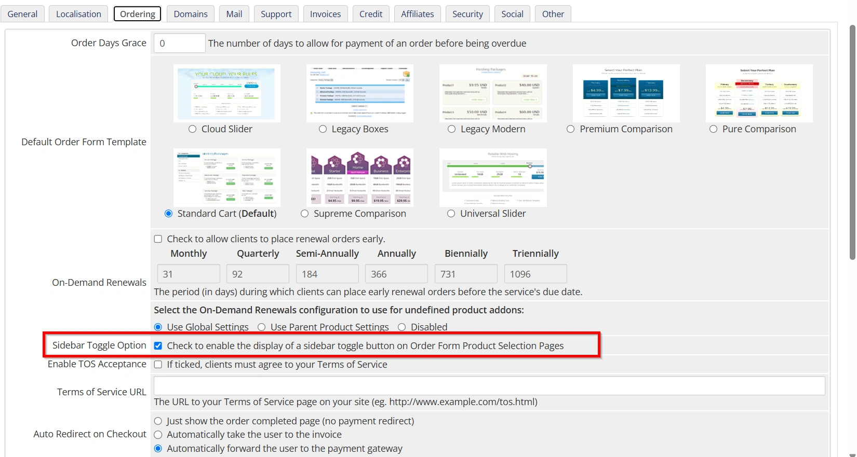
Task: Click the Standard Cart template thumbnail
Action: click(227, 177)
